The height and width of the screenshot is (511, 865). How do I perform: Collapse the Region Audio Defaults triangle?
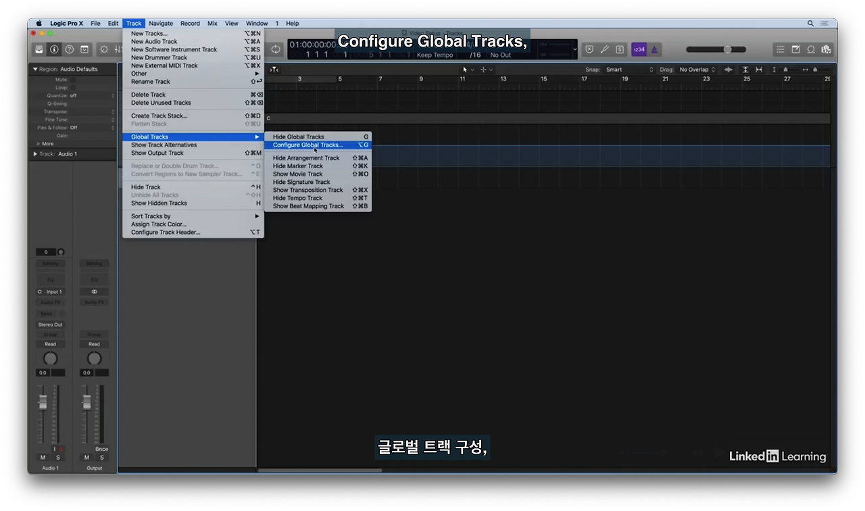tap(35, 69)
